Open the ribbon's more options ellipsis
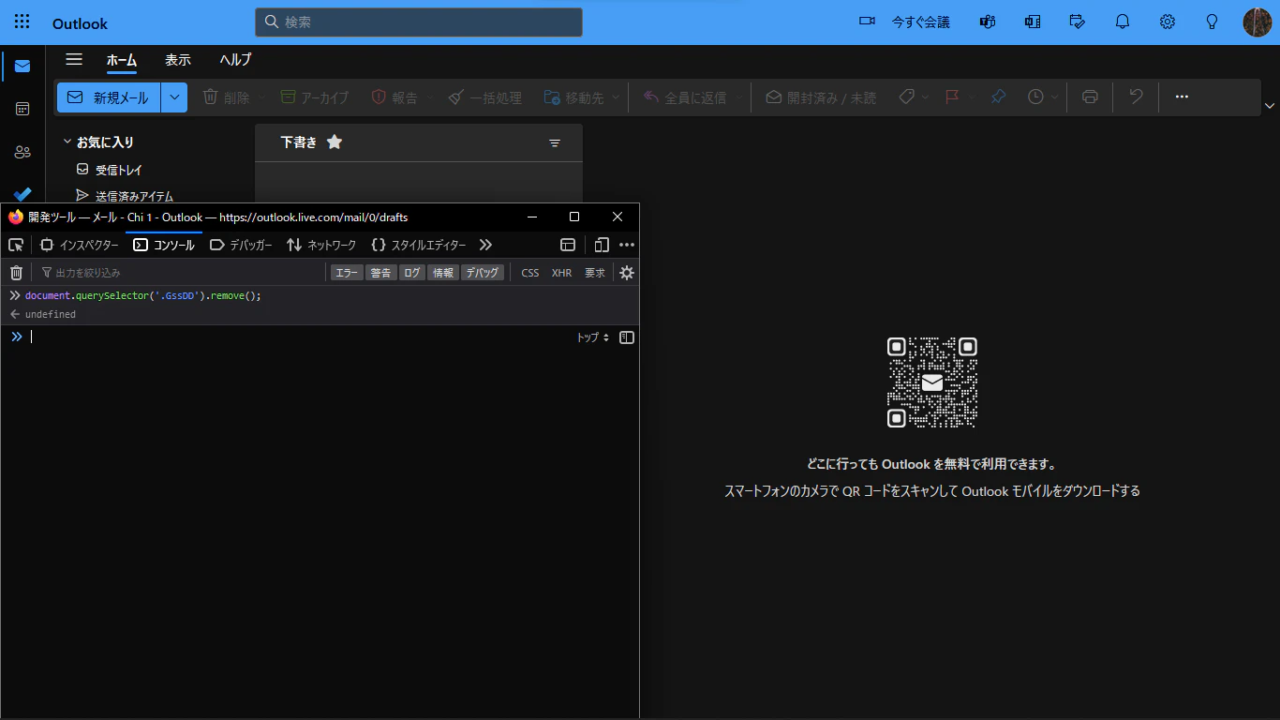Screen dimensions: 1280x720 1182,97
